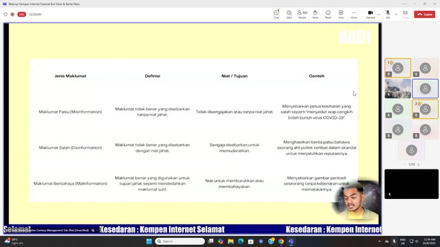
Task: Go to next participants page
Action: [419, 165]
